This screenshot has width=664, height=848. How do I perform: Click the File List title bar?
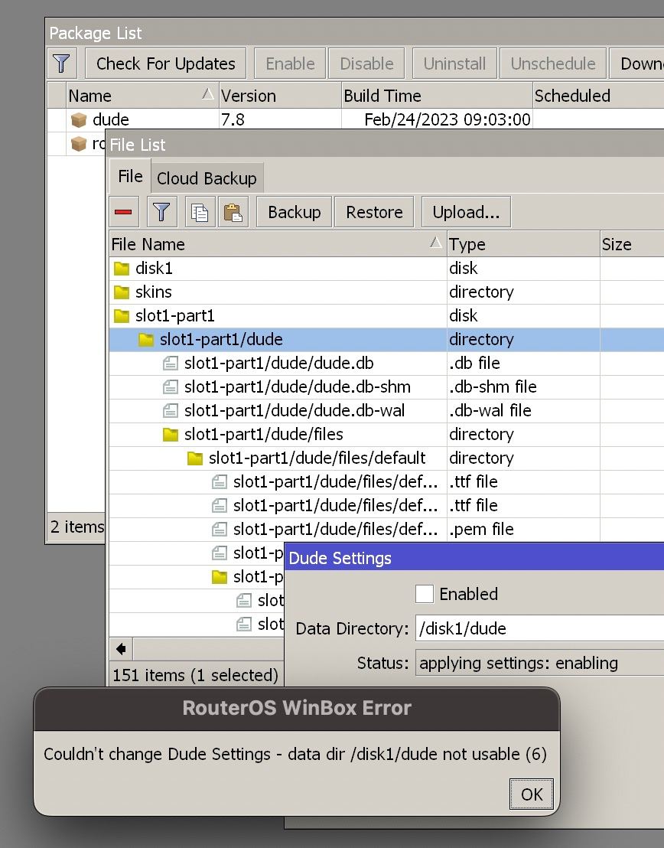[x=385, y=145]
